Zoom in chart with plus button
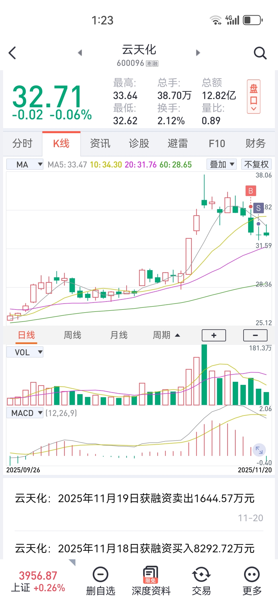278x602 pixels. [x=214, y=335]
